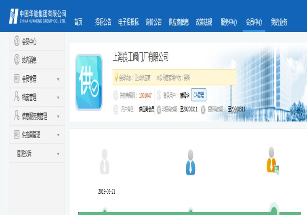
Task: Expand the 会员管理 sidebar menu
Action: click(x=58, y=79)
